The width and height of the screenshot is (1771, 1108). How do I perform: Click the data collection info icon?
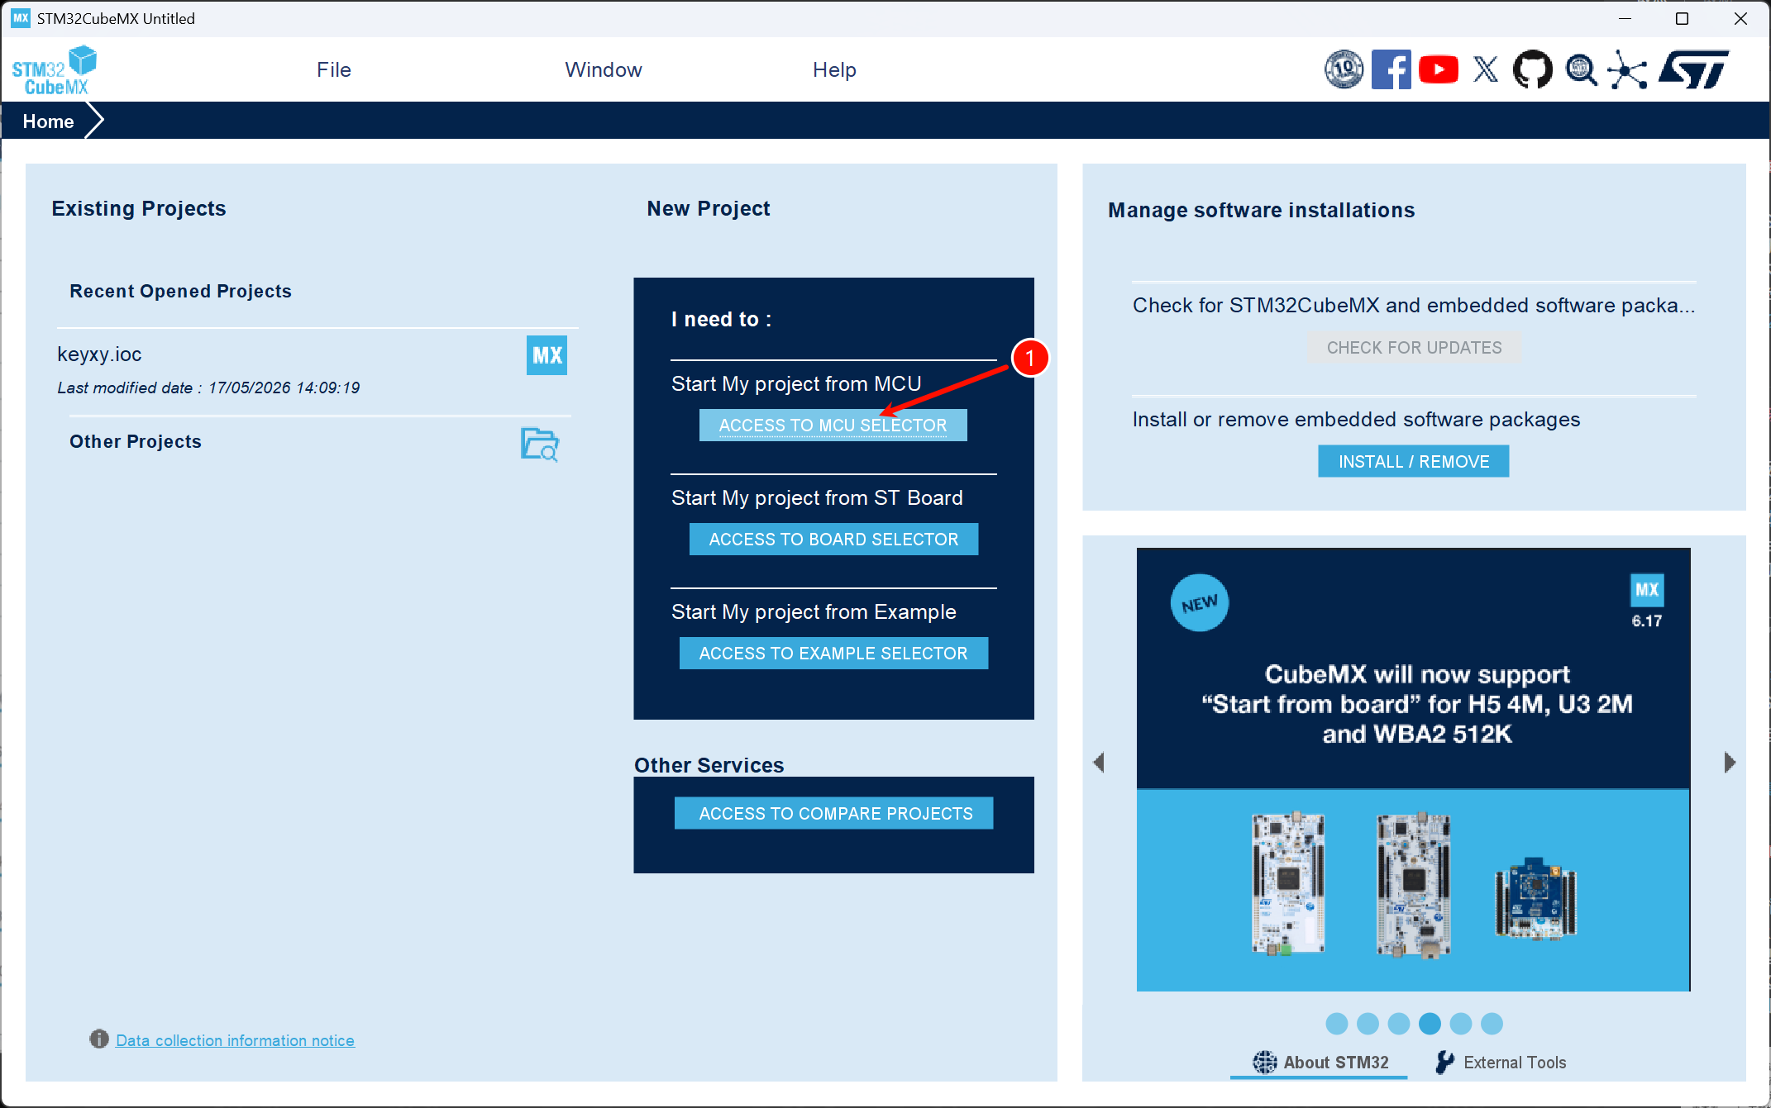tap(99, 1039)
